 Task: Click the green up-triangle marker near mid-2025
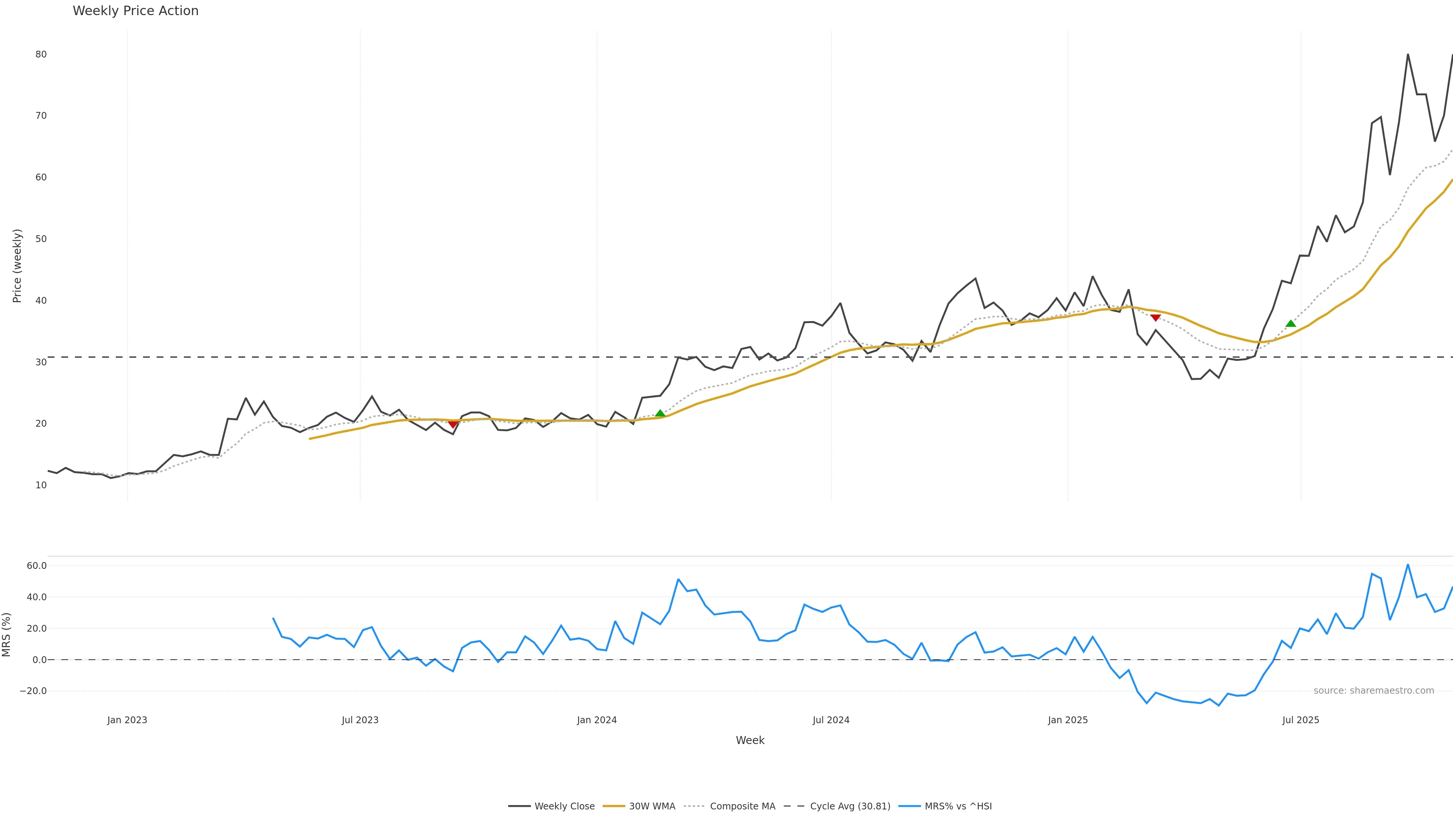[1291, 324]
